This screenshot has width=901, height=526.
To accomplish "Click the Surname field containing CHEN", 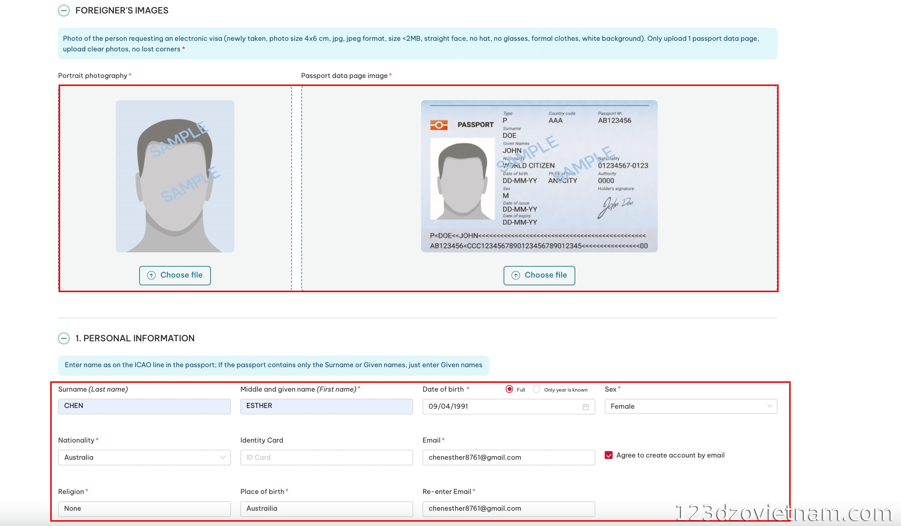I will (145, 406).
